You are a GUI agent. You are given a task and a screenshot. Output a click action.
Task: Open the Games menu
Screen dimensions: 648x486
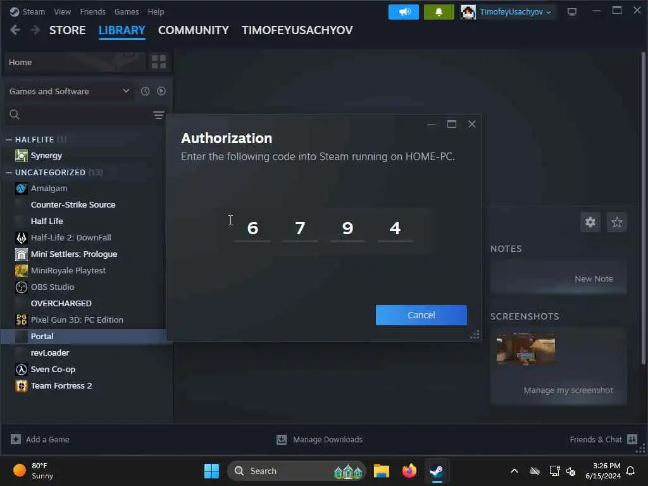[127, 11]
